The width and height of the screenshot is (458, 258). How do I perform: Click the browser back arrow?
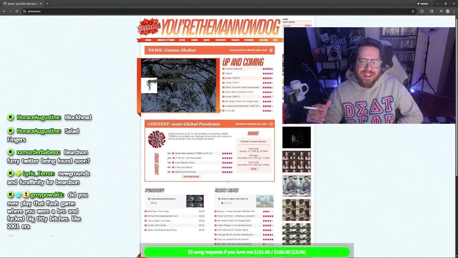point(4,11)
